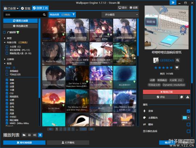Viewport: 196px width, 148px height.
Task: Enable the checkbox next to the trophy icon
Action: point(4,33)
